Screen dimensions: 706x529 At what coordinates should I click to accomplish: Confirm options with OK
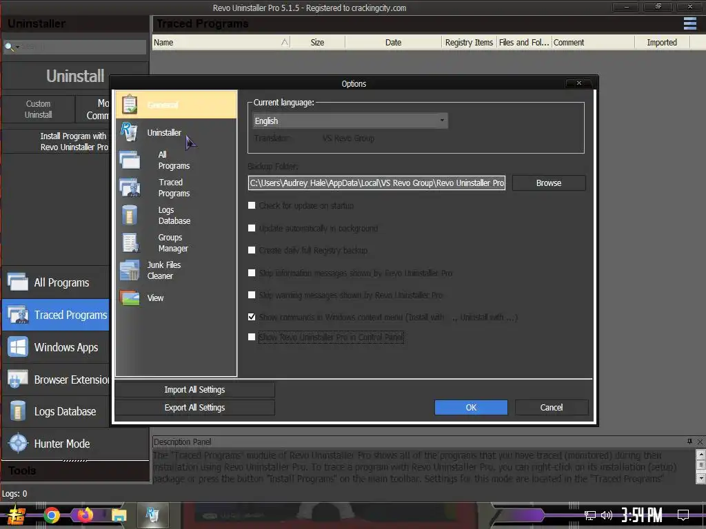tap(471, 408)
